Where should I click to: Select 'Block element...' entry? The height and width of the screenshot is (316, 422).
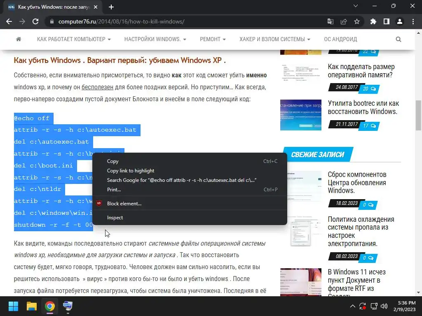(x=190, y=203)
